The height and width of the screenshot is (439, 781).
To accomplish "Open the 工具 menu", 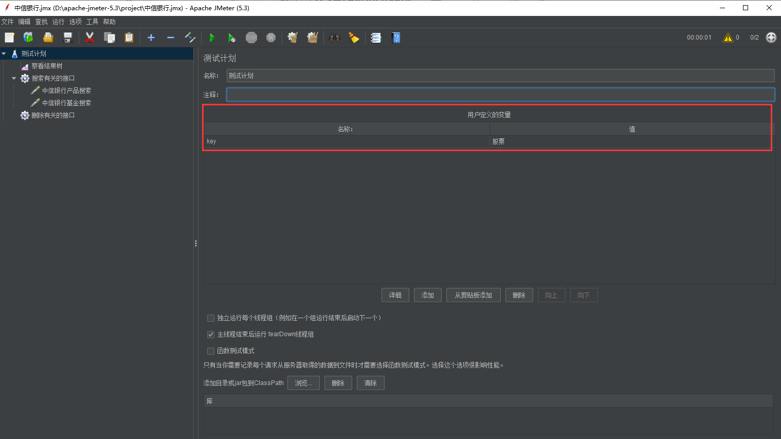I will coord(92,22).
